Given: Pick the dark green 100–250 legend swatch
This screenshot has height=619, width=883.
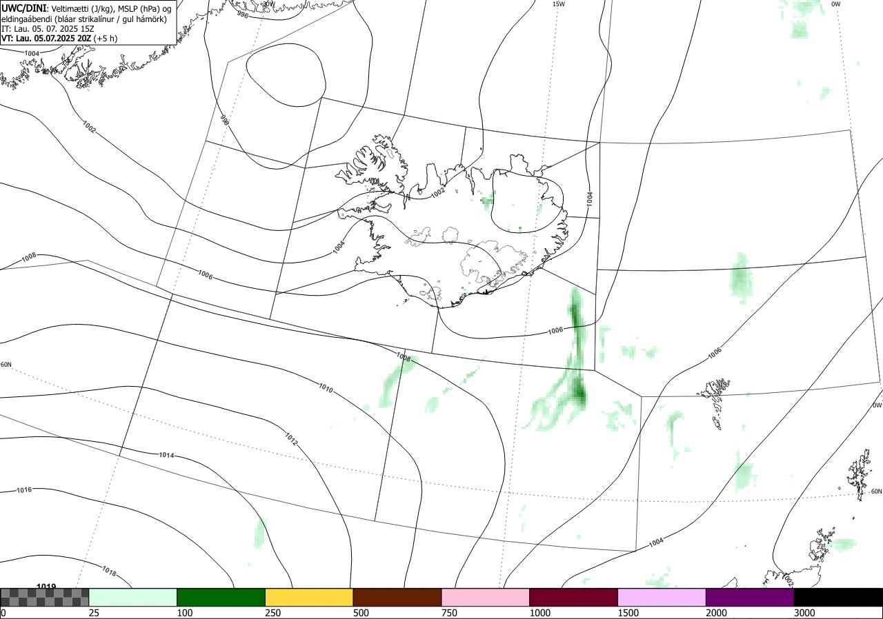Looking at the screenshot, I should point(221,597).
